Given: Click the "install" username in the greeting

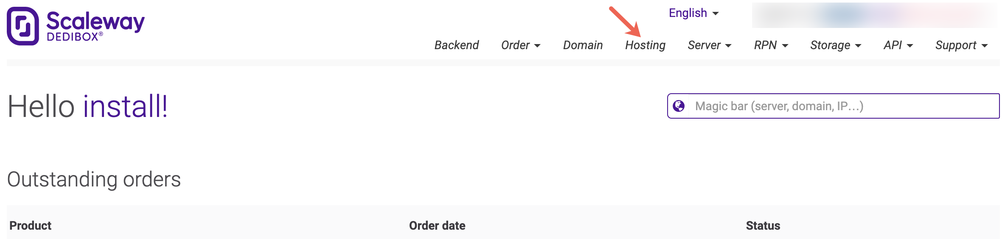Looking at the screenshot, I should (x=125, y=106).
